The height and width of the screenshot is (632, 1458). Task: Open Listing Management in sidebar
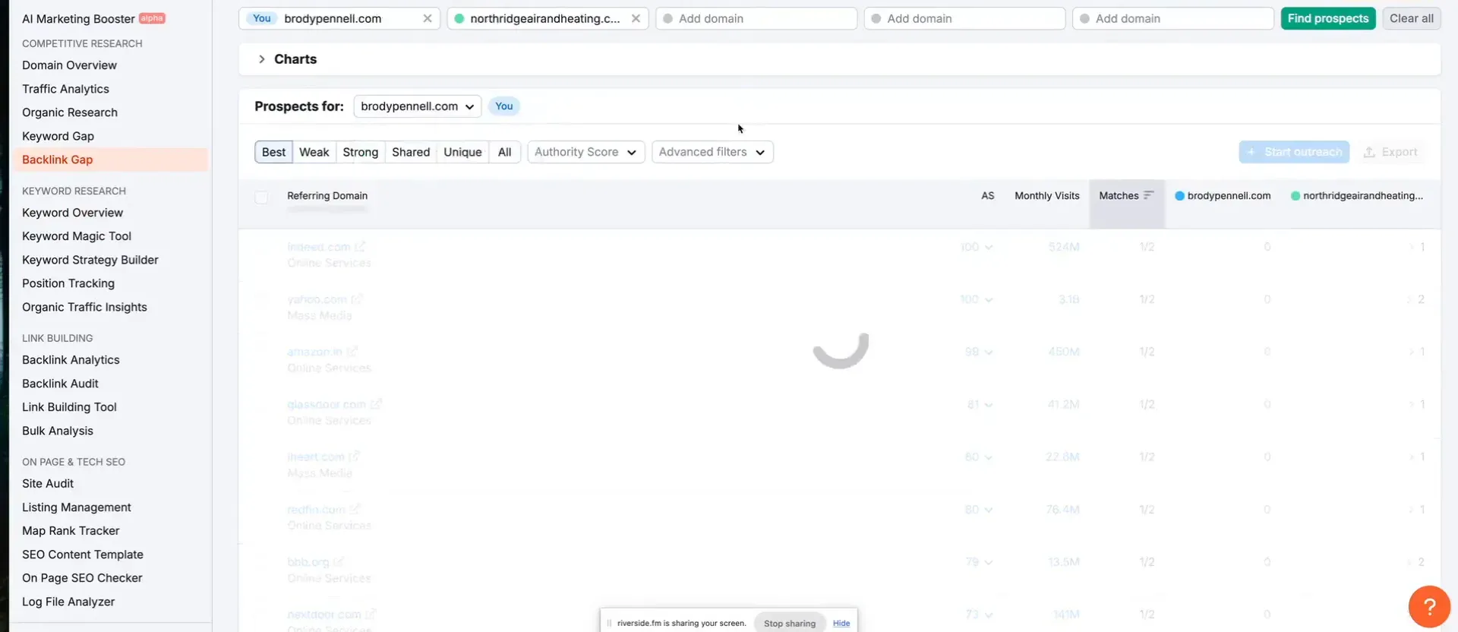tap(77, 507)
